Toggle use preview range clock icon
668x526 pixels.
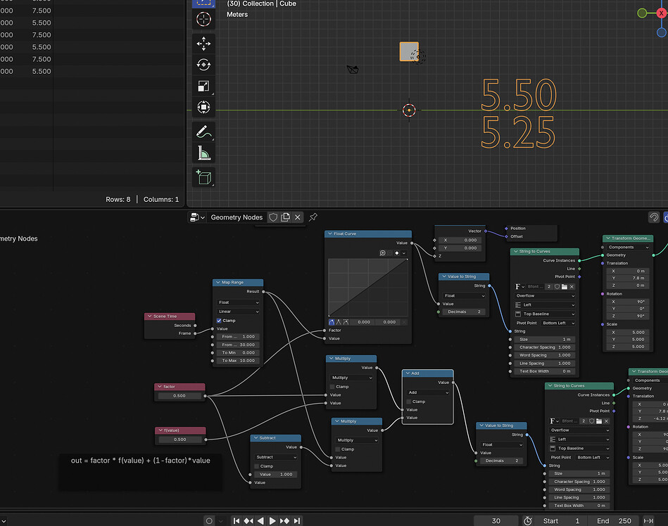click(528, 521)
